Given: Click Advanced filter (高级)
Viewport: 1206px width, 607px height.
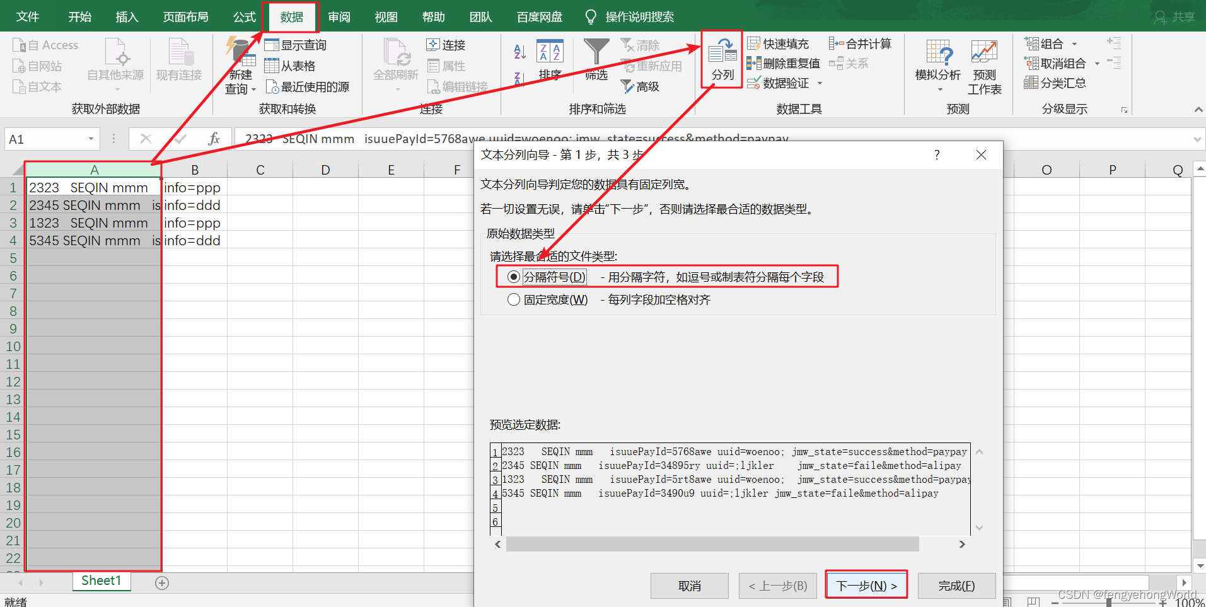Looking at the screenshot, I should click(640, 86).
